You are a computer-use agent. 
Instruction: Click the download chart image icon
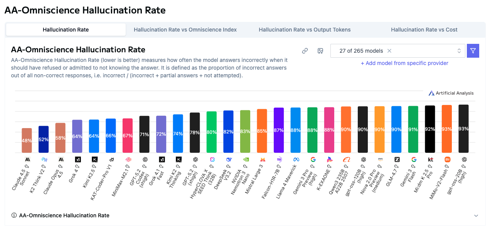(x=320, y=51)
